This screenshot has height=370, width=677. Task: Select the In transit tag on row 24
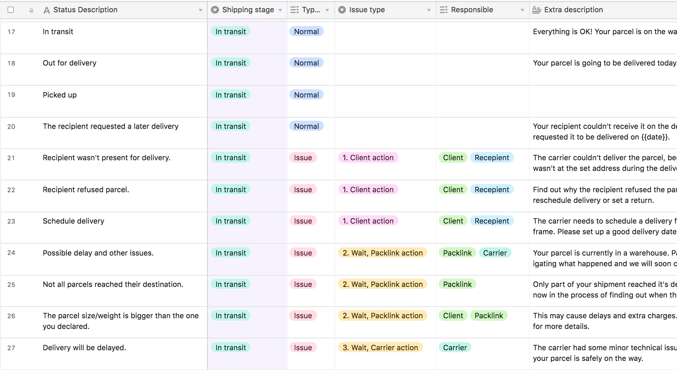[231, 253]
